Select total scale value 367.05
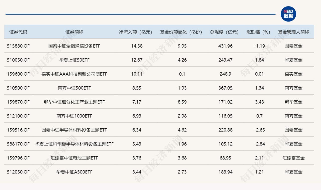 pos(225,88)
